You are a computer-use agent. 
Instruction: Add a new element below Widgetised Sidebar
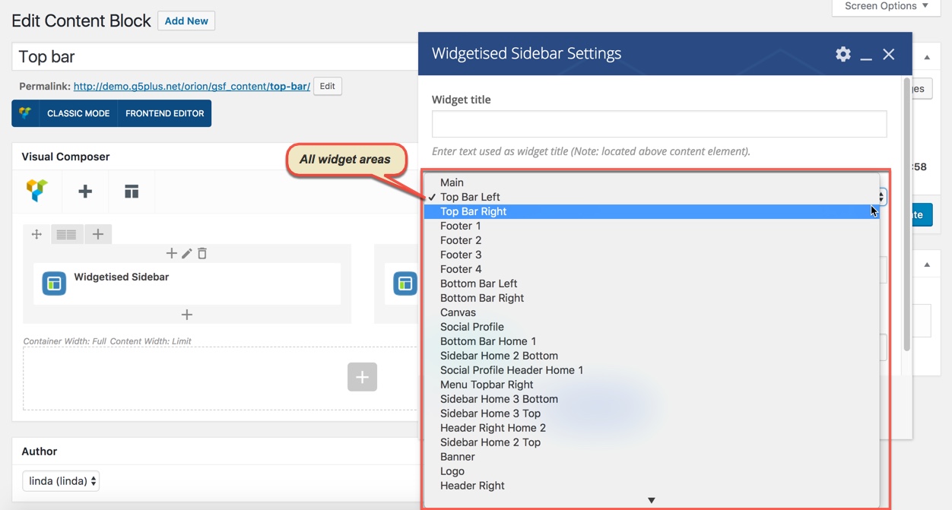[186, 314]
